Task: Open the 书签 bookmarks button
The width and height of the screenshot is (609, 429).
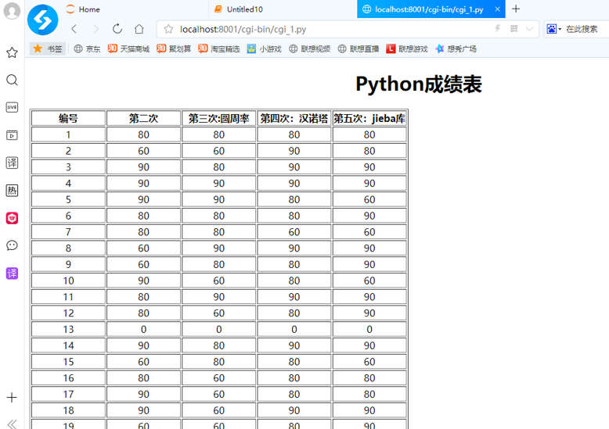Action: coord(48,48)
